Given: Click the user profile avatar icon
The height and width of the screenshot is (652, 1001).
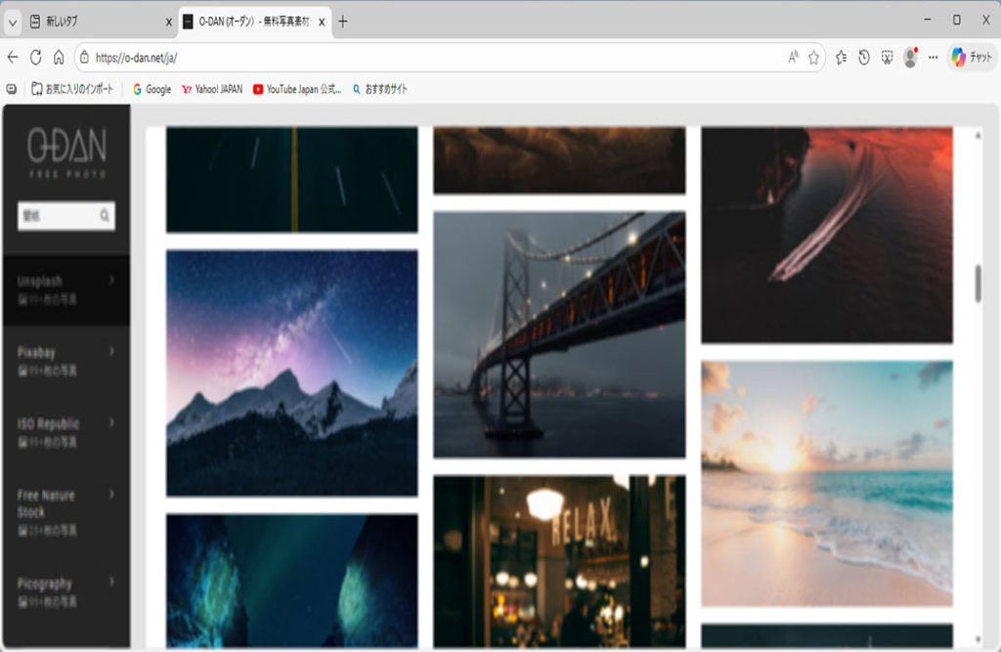Looking at the screenshot, I should (910, 58).
